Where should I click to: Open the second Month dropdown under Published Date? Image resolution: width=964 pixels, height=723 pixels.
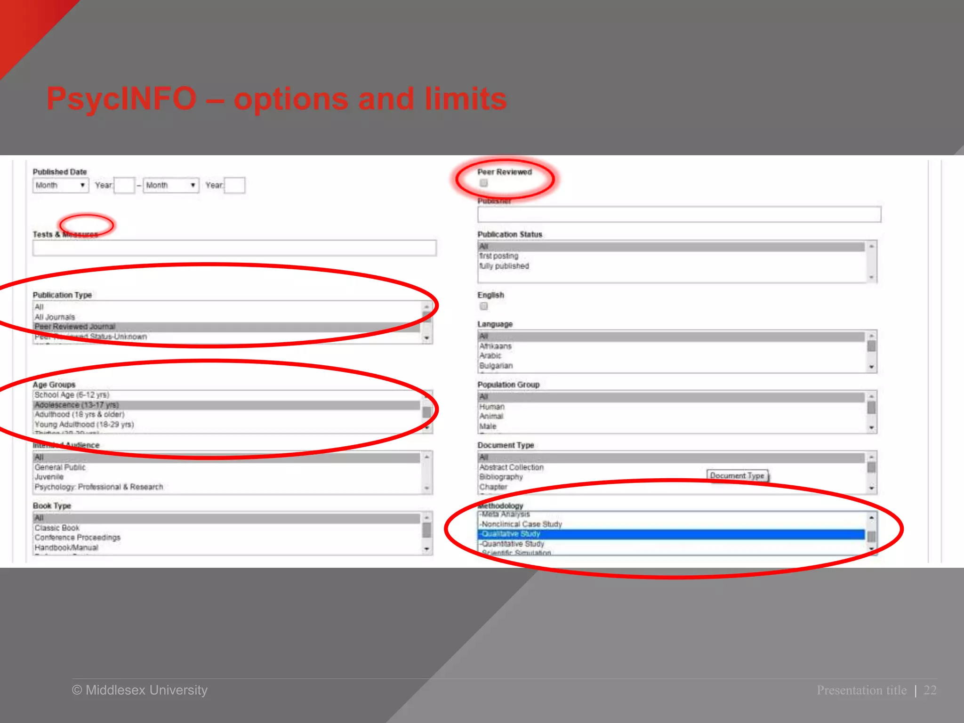[171, 185]
